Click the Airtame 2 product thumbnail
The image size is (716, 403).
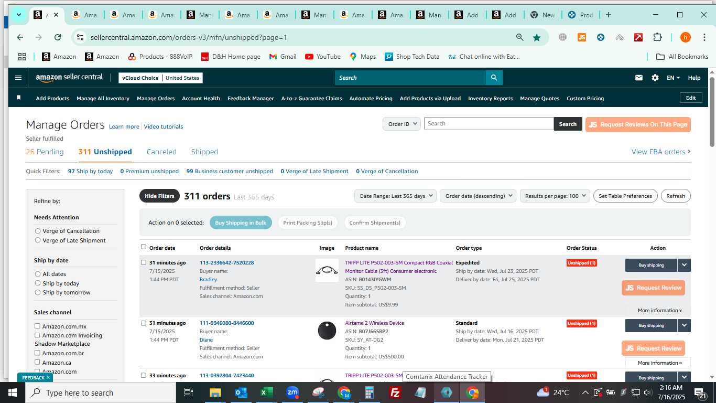point(327,331)
